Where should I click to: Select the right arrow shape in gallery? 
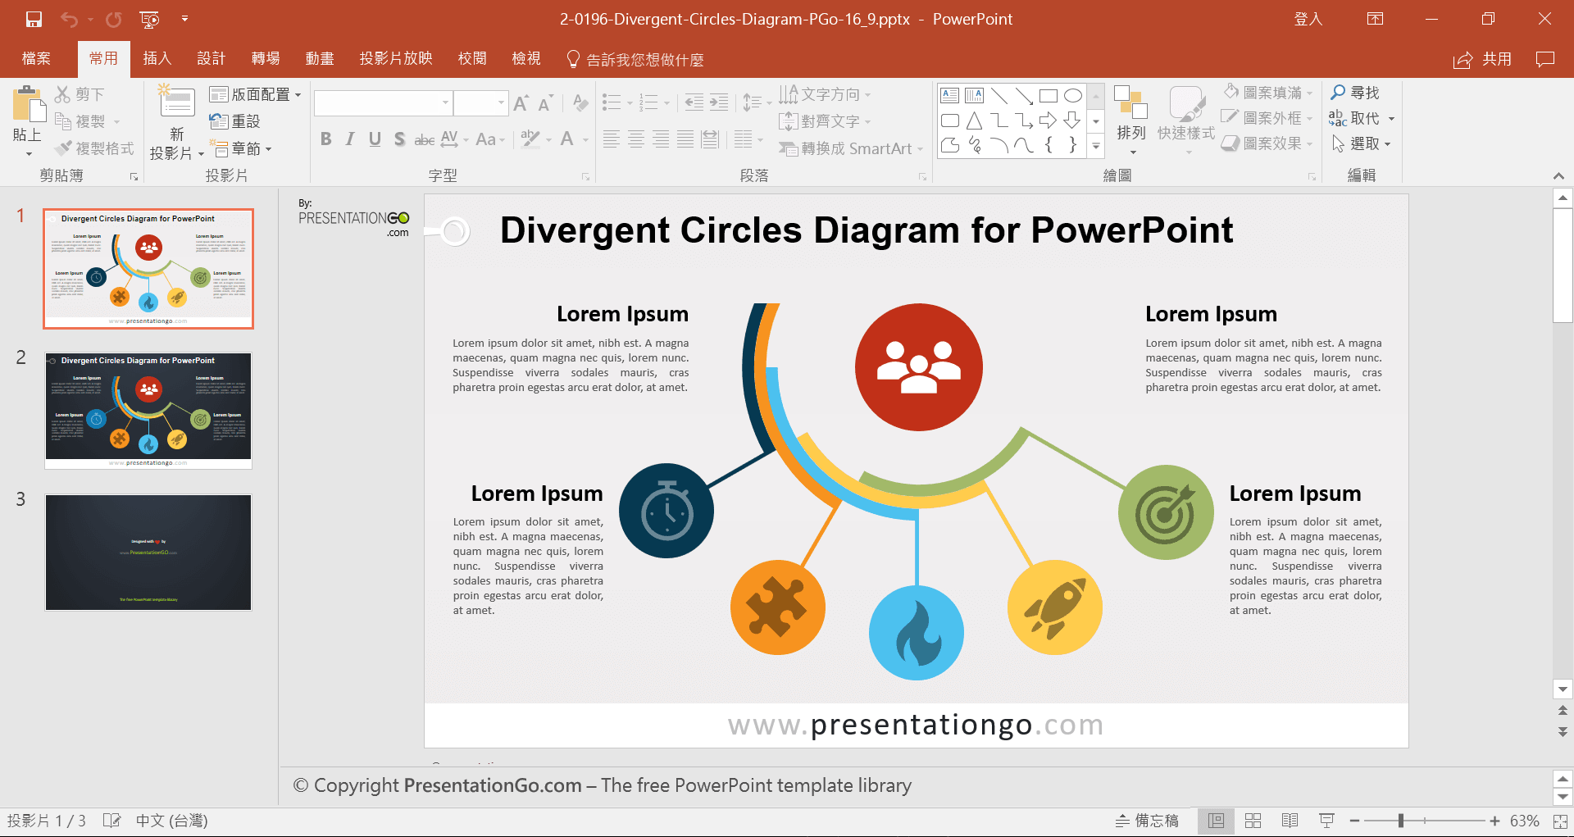[x=1048, y=121]
